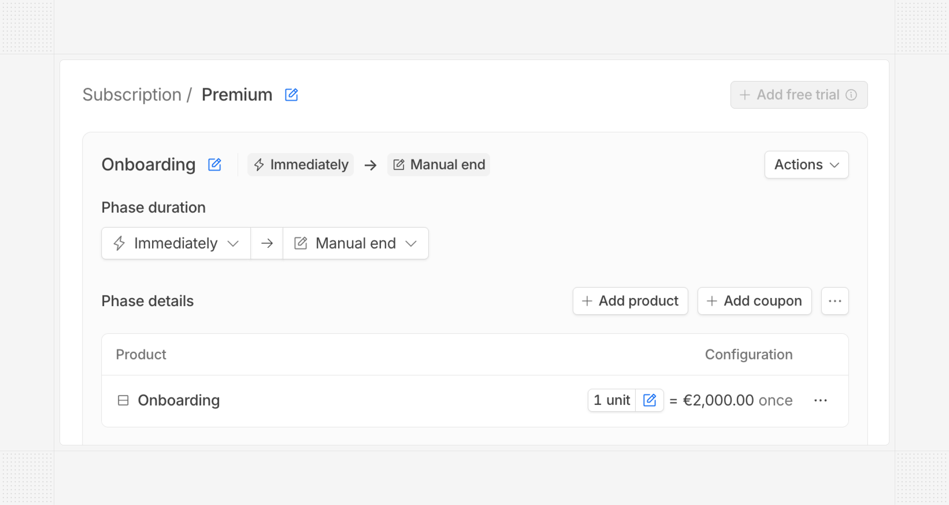Open the Actions dropdown
949x505 pixels.
click(x=806, y=165)
